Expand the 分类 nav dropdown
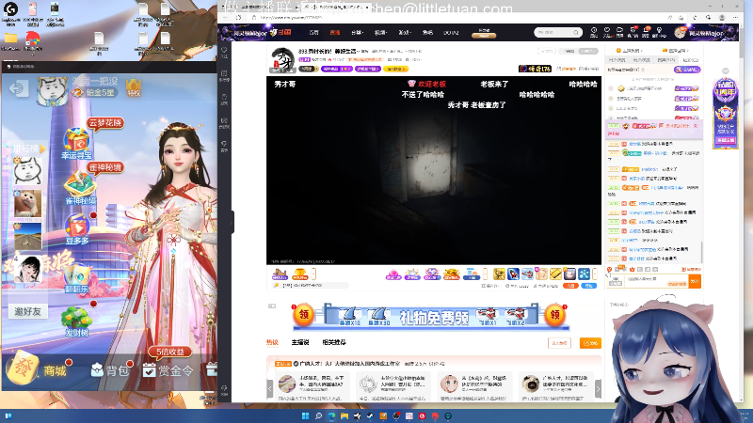This screenshot has width=753, height=423. [357, 33]
